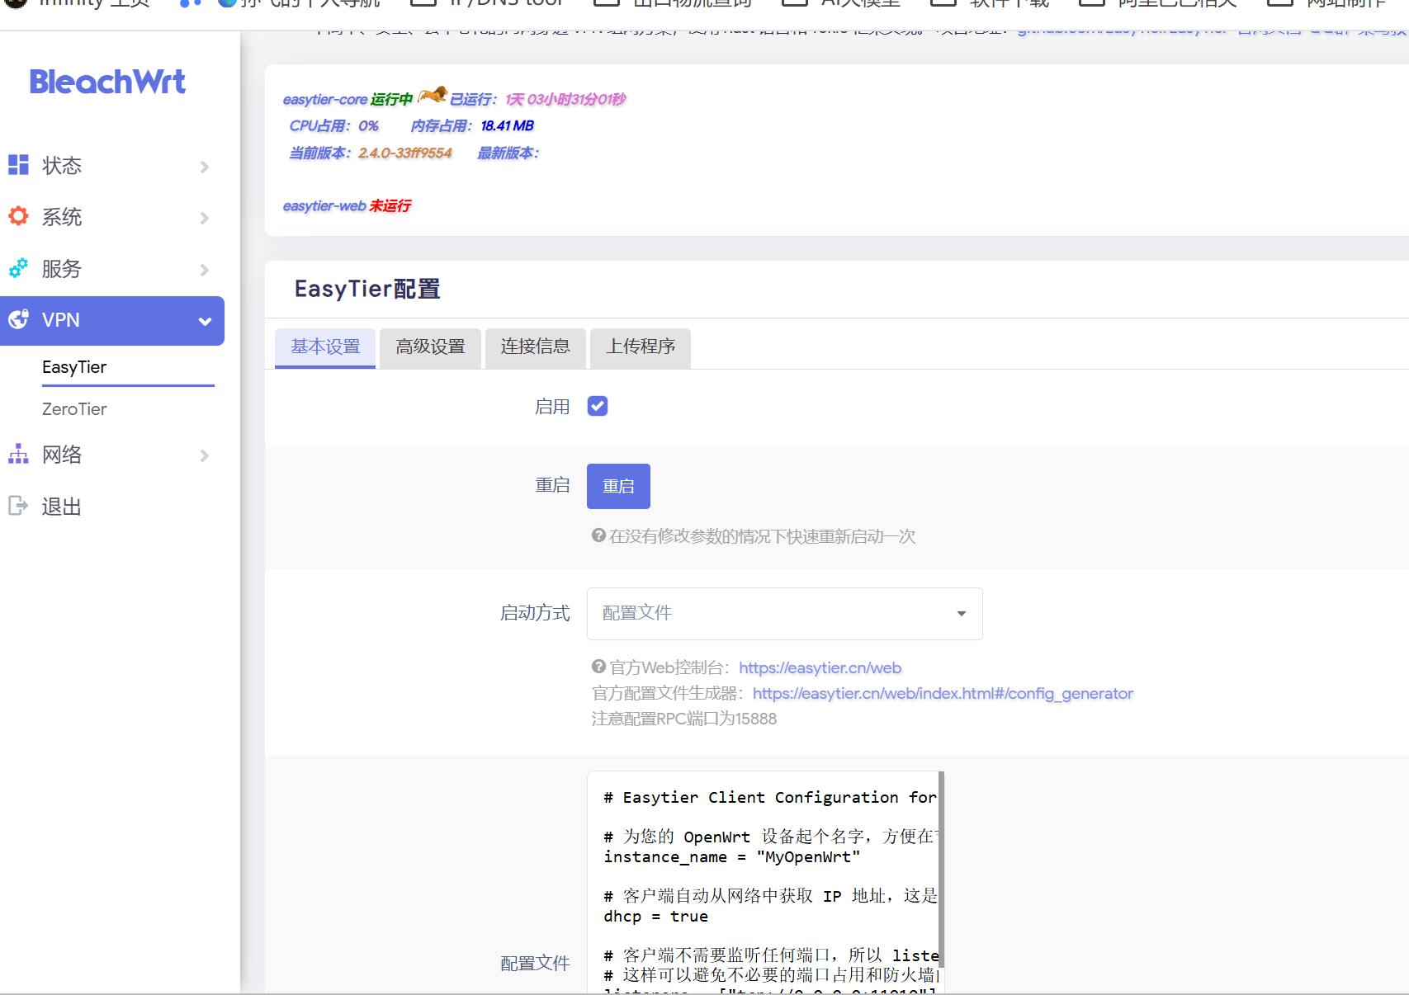This screenshot has width=1409, height=995.
Task: Select ZeroTier under VPN
Action: [74, 409]
